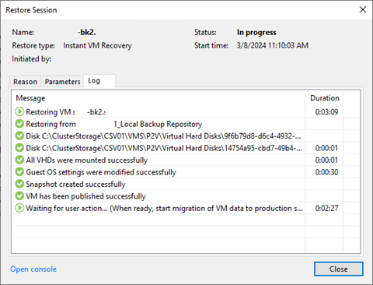Click the in-progress icon beside Restoring VM
Image resolution: width=373 pixels, height=285 pixels.
point(19,112)
